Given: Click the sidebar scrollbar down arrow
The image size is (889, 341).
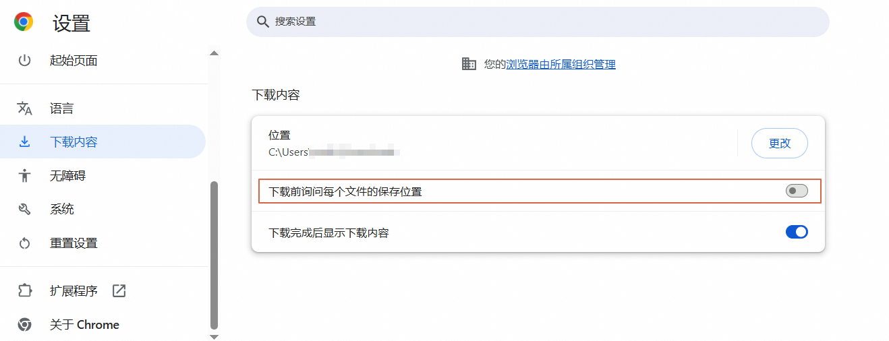Looking at the screenshot, I should [214, 336].
